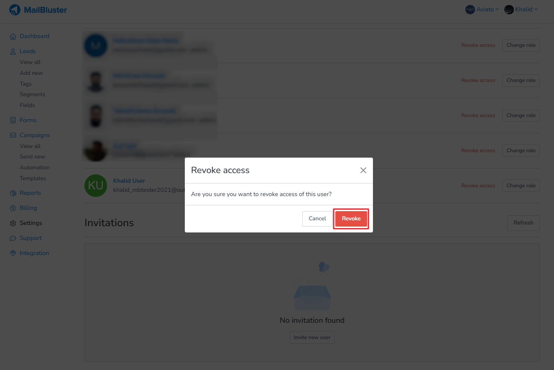The height and width of the screenshot is (370, 554).
Task: Select Automation under Campaigns
Action: [x=35, y=168]
